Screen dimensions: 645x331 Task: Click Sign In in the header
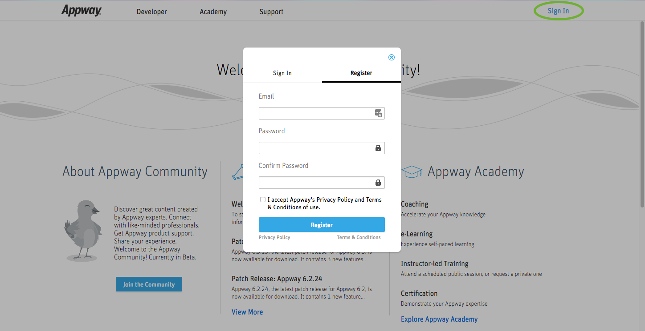point(558,11)
